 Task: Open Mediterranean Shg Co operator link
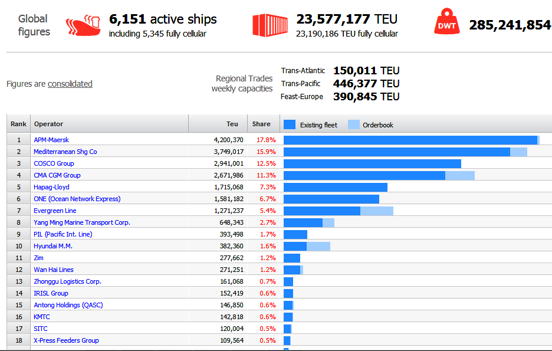tap(65, 152)
